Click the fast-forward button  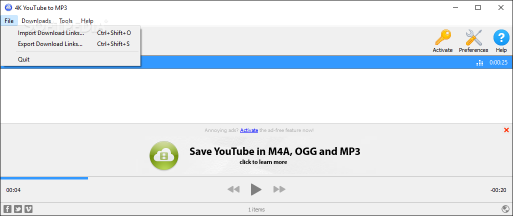pos(279,189)
